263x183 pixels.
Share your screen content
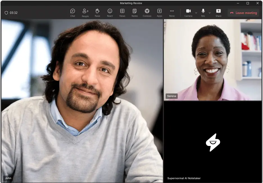pyautogui.click(x=218, y=13)
